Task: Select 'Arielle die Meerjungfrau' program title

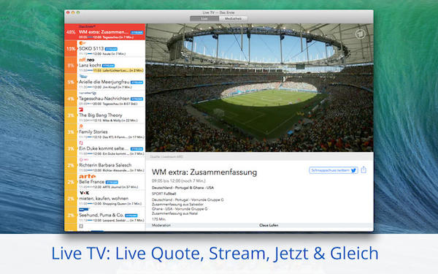Action: tap(104, 82)
